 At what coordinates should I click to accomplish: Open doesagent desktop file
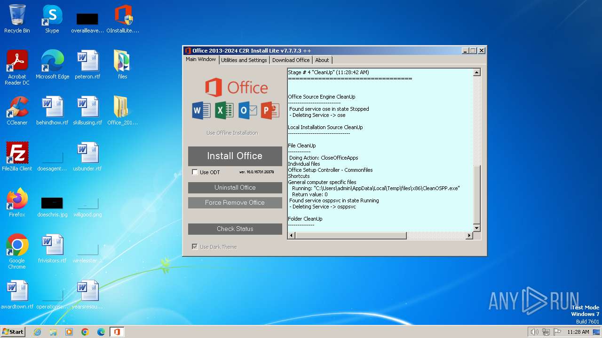click(52, 160)
